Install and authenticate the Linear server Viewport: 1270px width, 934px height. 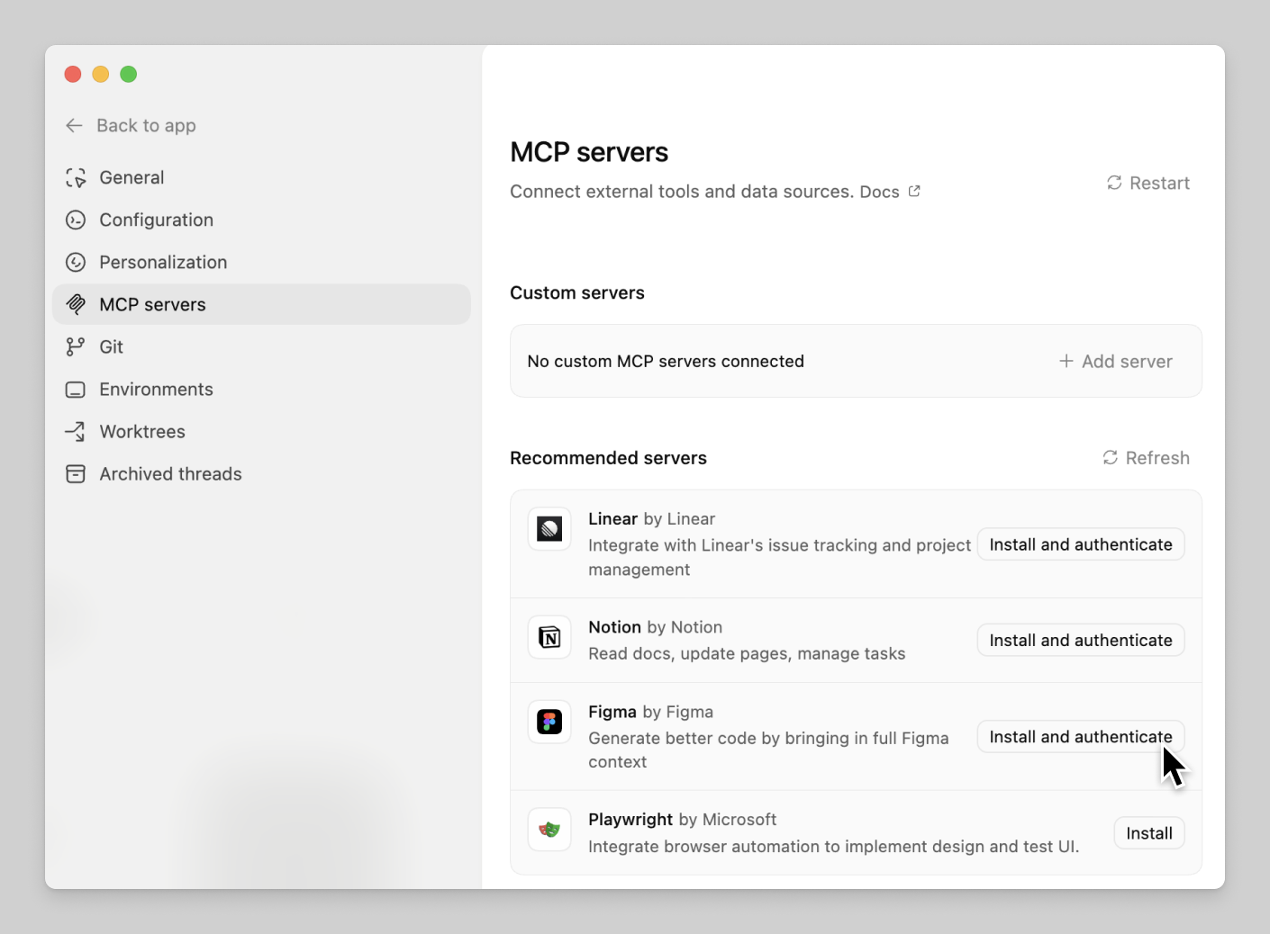(x=1080, y=544)
